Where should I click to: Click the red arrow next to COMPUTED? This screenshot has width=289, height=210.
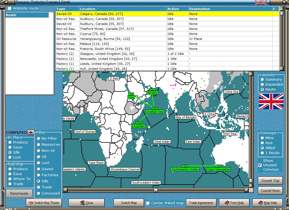[x=31, y=132]
